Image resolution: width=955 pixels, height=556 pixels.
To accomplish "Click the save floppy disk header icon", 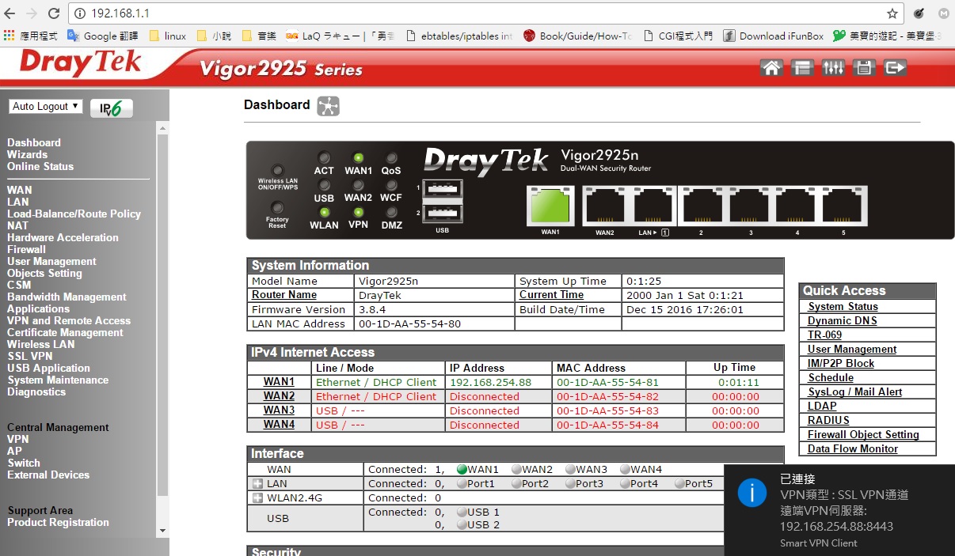I will pyautogui.click(x=864, y=68).
